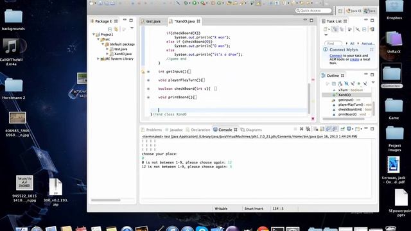Select the Console tab
The image size is (411, 231).
click(225, 130)
